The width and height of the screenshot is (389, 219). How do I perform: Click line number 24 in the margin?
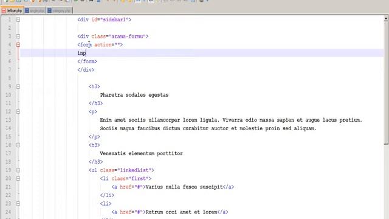8,212
